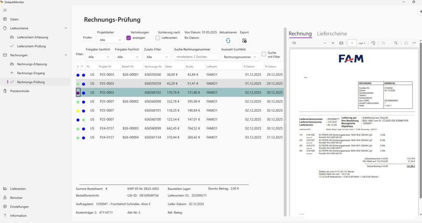Click the Aktualisieren refresh icon
The height and width of the screenshot is (223, 422).
[x=228, y=40]
